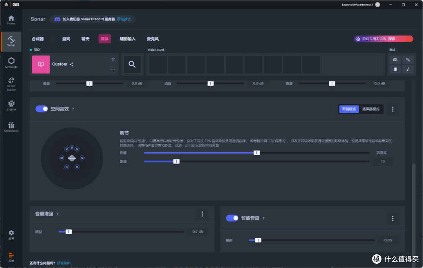423x268 pixels.
Task: Click the ExpensiveApartment41 username
Action: [x=358, y=5]
